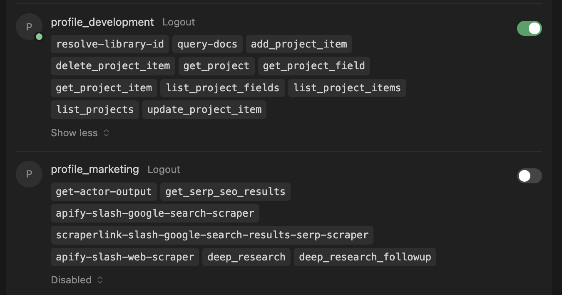Click the get-actor-output tool chip
Screen dimensions: 562x295
coord(104,191)
